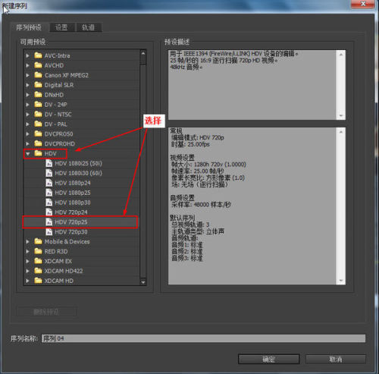Viewport: 379px width, 374px height.
Task: Click the sequence name input field
Action: coord(203,338)
